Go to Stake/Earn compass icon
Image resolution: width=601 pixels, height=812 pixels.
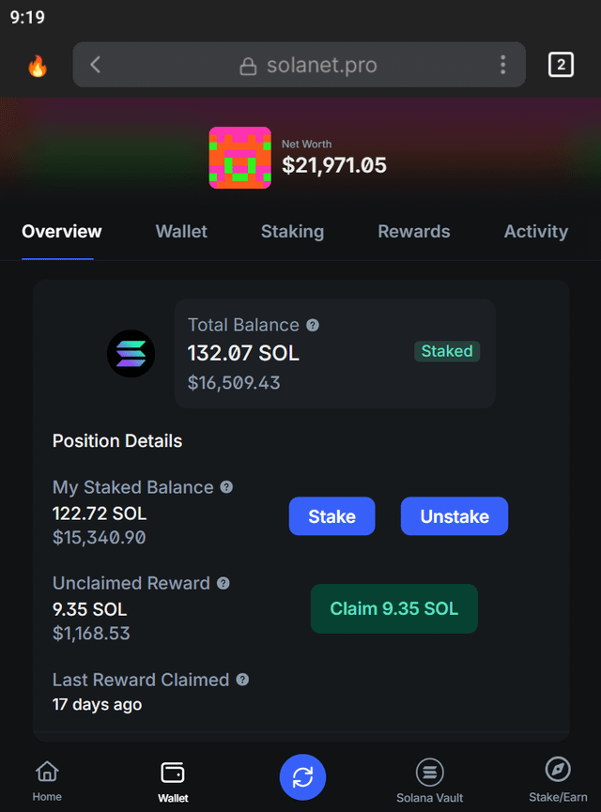pos(558,778)
